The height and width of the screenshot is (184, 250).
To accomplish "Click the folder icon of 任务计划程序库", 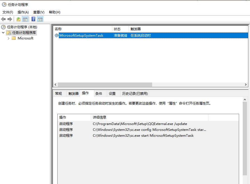I will (x=9, y=33).
